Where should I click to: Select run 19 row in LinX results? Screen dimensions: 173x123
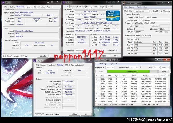coord(131,96)
